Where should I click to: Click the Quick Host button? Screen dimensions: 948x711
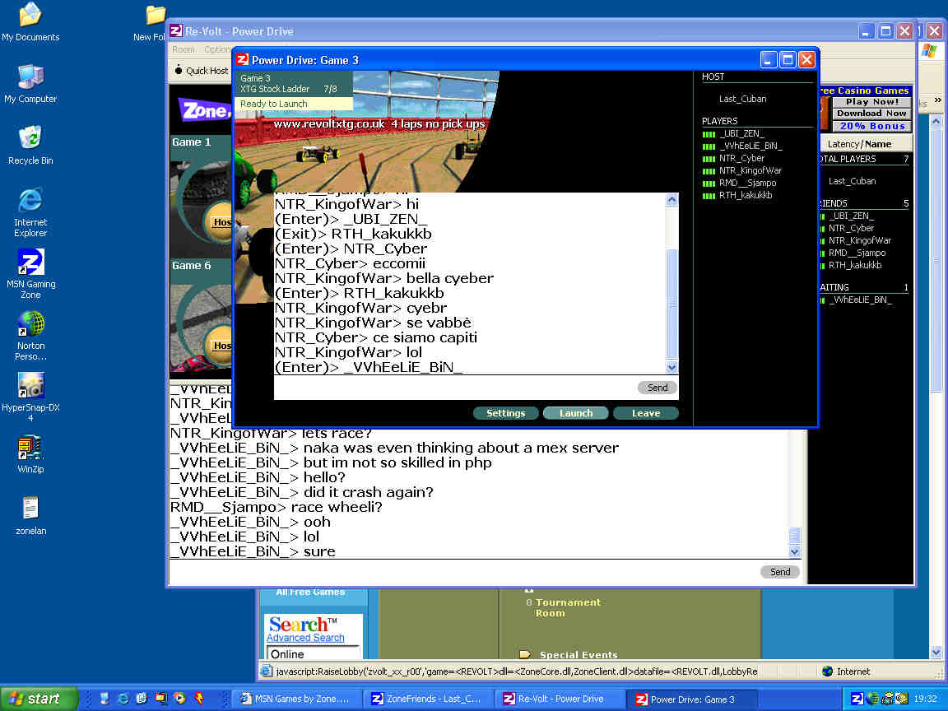click(202, 71)
